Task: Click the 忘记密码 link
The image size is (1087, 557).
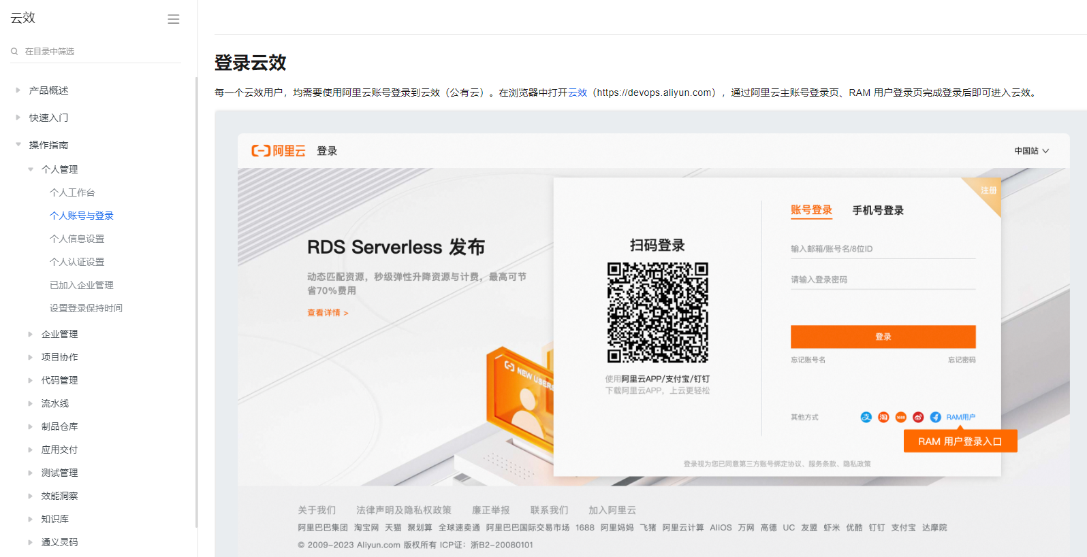Action: (962, 360)
